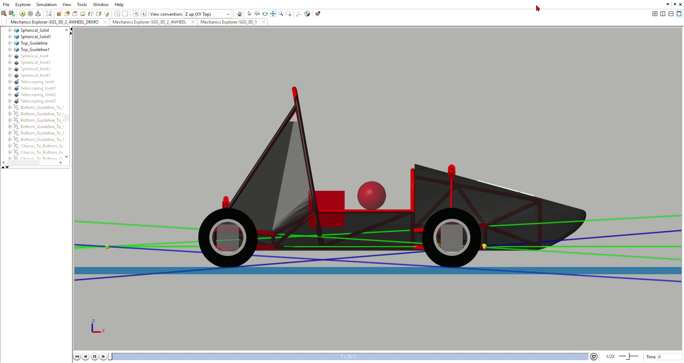Toggle the animation loop button
This screenshot has width=684, height=363.
coord(594,357)
